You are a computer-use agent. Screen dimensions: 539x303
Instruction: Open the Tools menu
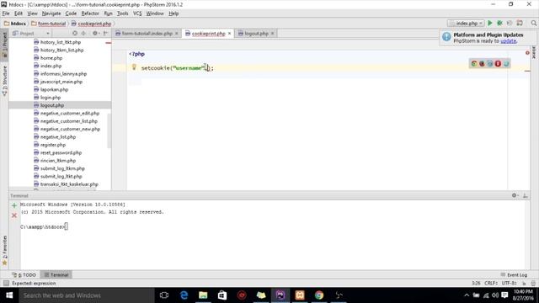122,13
